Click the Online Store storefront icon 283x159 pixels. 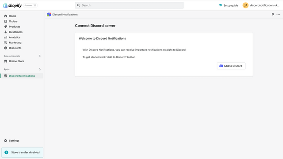pos(6,61)
